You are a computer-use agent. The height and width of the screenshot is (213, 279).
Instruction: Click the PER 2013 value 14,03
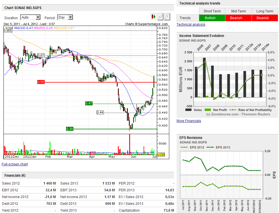[x=170, y=190]
